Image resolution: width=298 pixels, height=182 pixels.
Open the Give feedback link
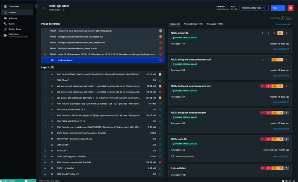(x=283, y=24)
